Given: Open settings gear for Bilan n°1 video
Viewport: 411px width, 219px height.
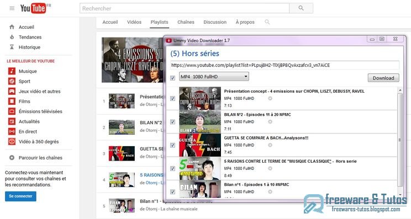Looking at the screenshot, I should pos(270,191).
